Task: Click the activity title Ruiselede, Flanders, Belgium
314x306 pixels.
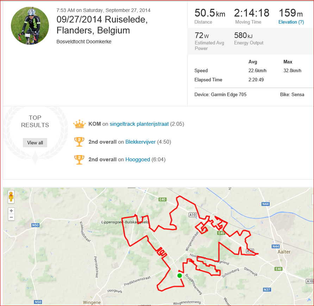Action: click(102, 25)
